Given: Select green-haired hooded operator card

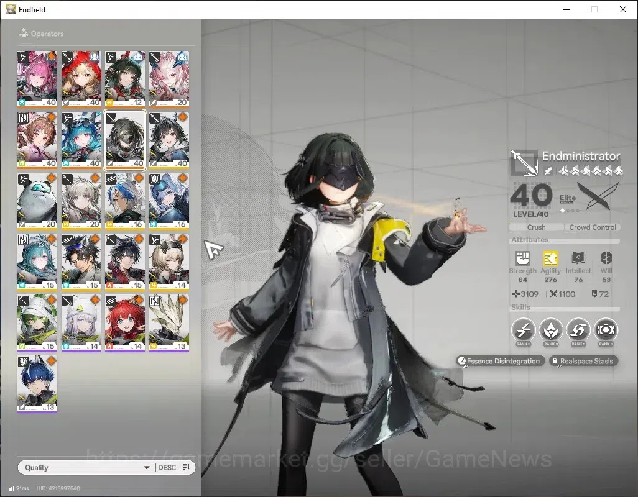Looking at the screenshot, I should pos(37,323).
